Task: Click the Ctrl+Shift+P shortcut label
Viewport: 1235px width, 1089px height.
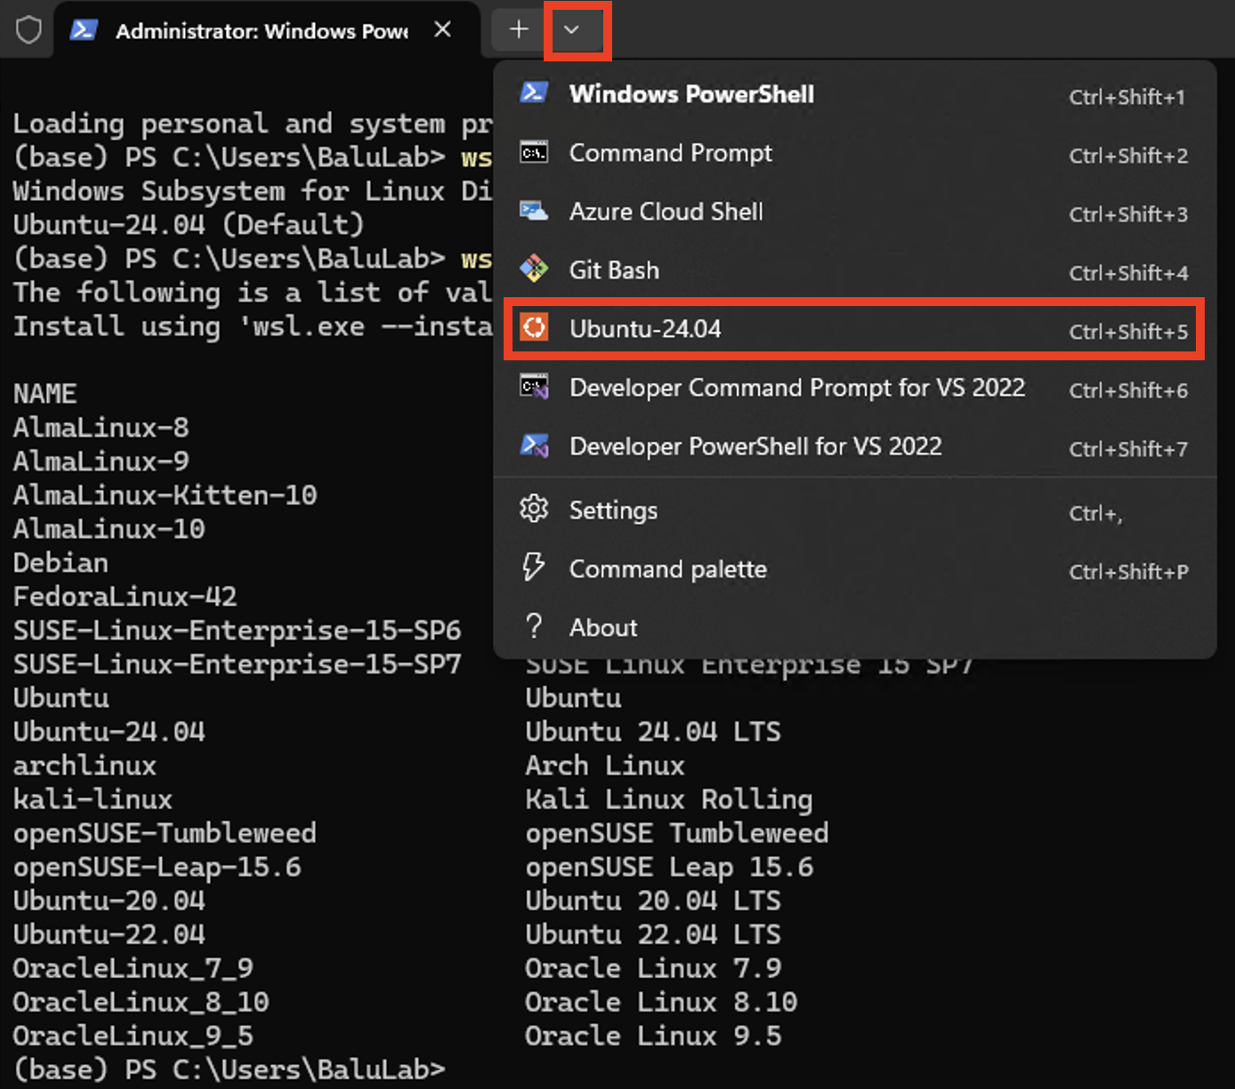Action: [1128, 572]
